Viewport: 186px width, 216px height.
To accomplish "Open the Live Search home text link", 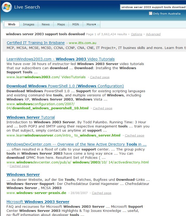I will tap(27, 7).
